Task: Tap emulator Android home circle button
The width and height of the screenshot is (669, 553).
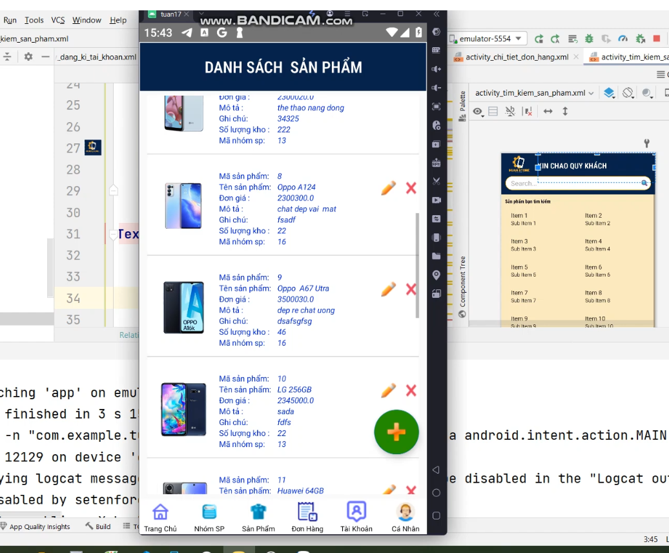Action: point(436,493)
